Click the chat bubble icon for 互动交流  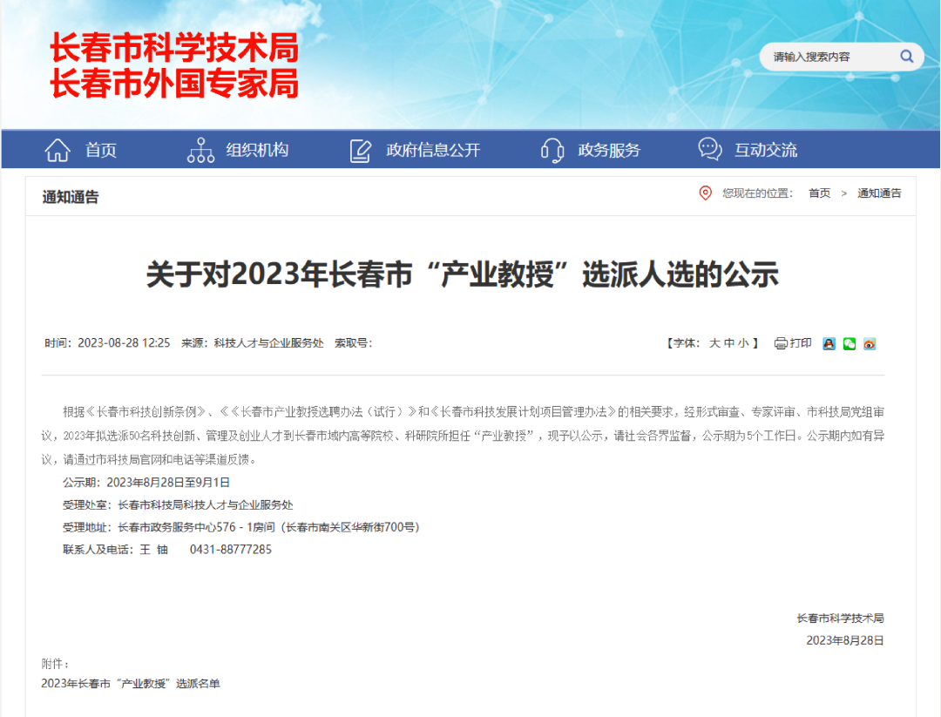point(710,149)
